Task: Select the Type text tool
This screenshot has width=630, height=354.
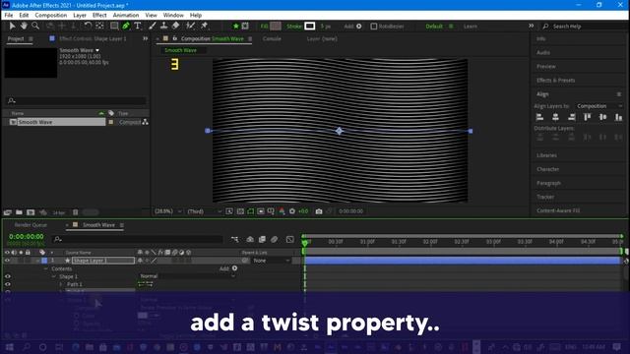Action: point(138,27)
